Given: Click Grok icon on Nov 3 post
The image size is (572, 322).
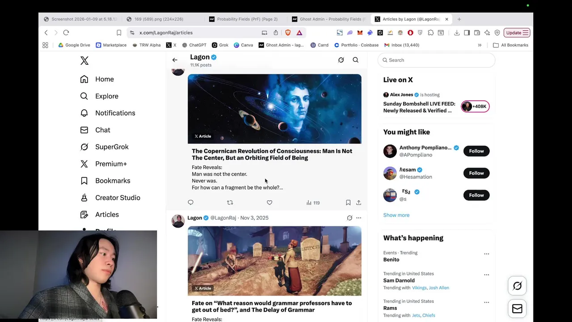Looking at the screenshot, I should pyautogui.click(x=349, y=218).
